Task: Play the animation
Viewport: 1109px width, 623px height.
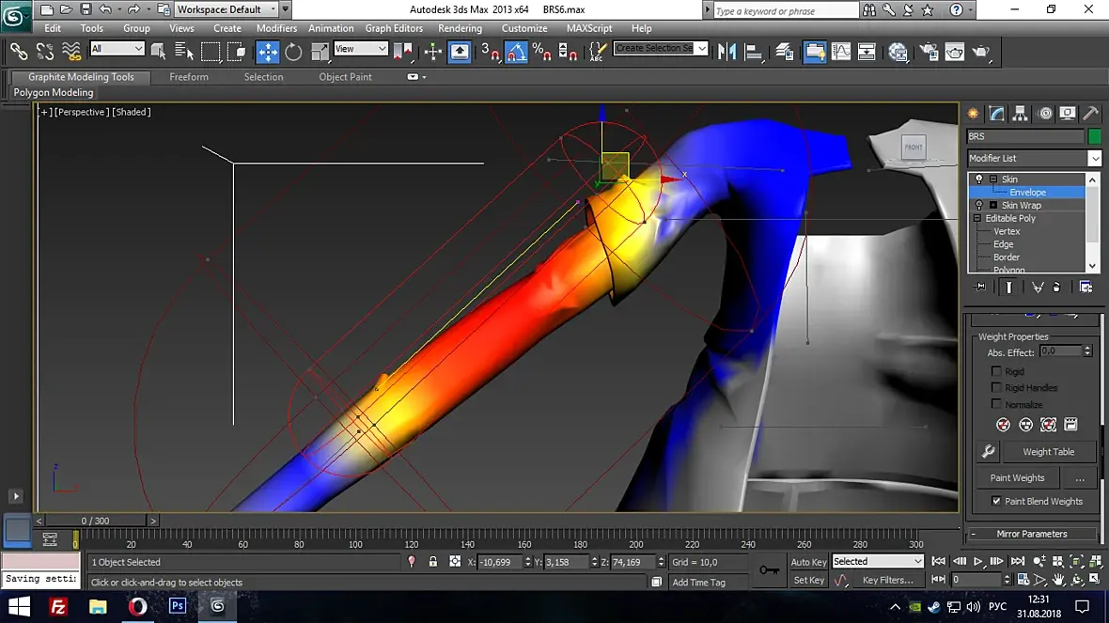Action: pyautogui.click(x=978, y=562)
